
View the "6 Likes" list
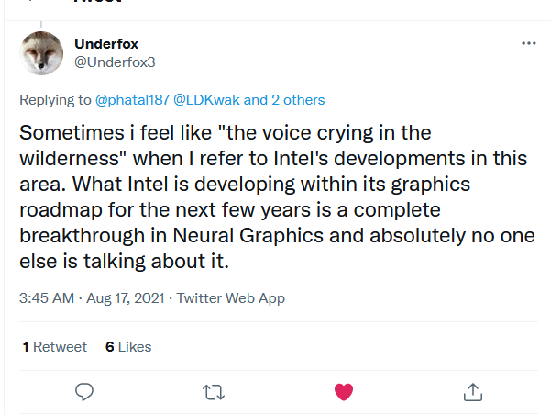tap(128, 346)
